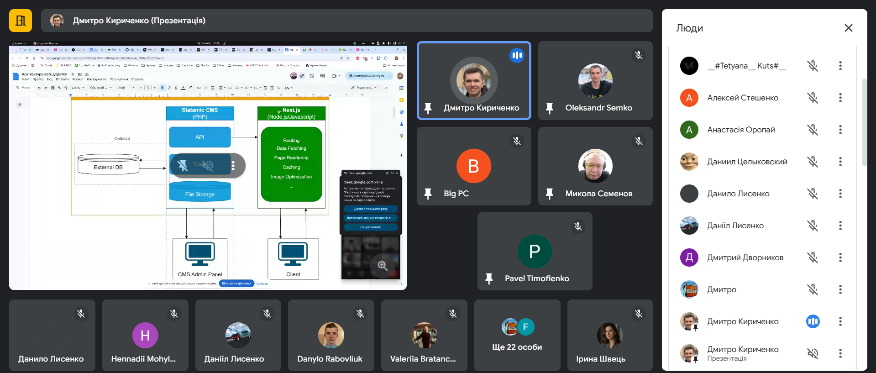The height and width of the screenshot is (373, 876).
Task: Expand the options menu for Дмитрий Дворников
Action: tap(840, 257)
